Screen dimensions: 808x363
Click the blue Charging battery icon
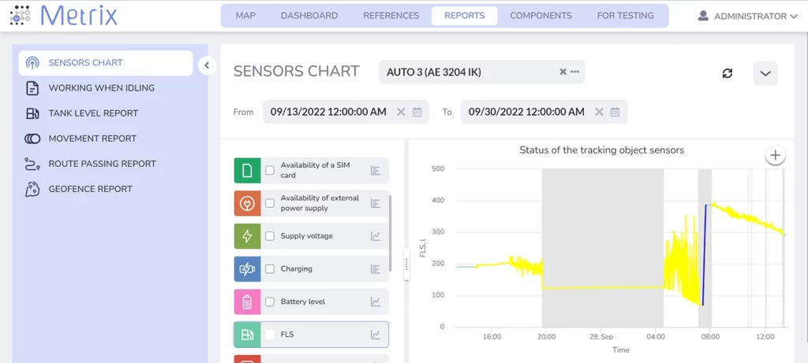pyautogui.click(x=247, y=269)
